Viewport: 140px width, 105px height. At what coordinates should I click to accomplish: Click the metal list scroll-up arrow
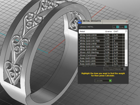pos(126,31)
